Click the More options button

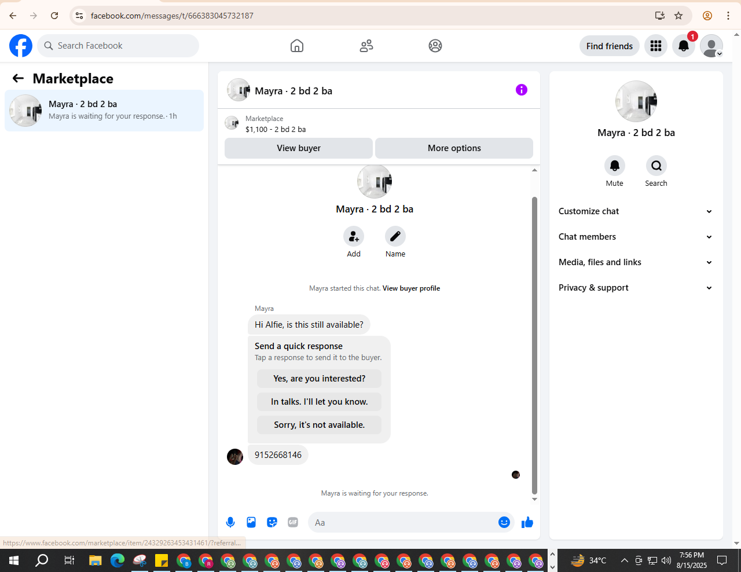[x=454, y=148]
